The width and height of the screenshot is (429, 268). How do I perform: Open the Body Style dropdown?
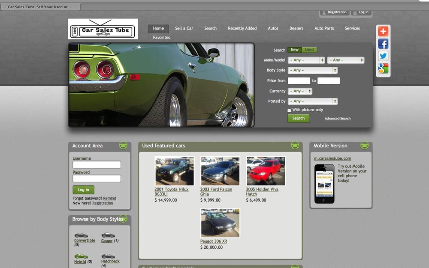(x=313, y=70)
